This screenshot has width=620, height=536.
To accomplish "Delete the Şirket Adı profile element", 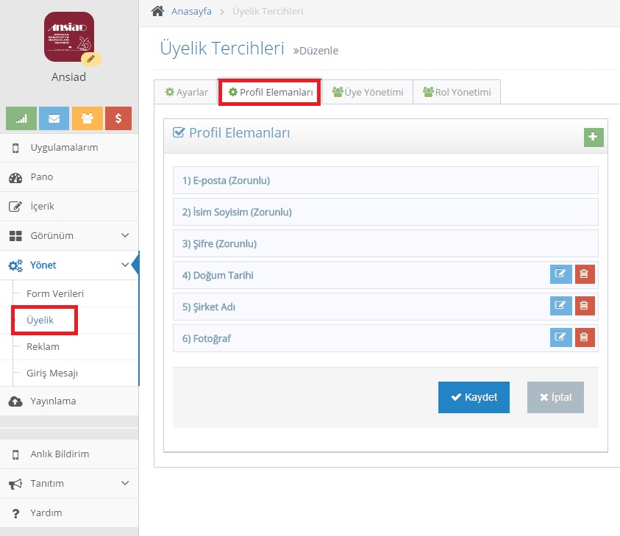I will [585, 305].
